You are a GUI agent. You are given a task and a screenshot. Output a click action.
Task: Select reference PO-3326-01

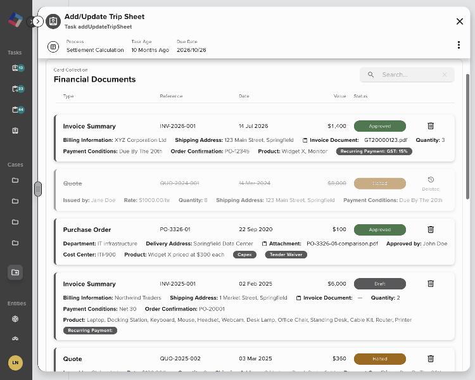coord(175,229)
